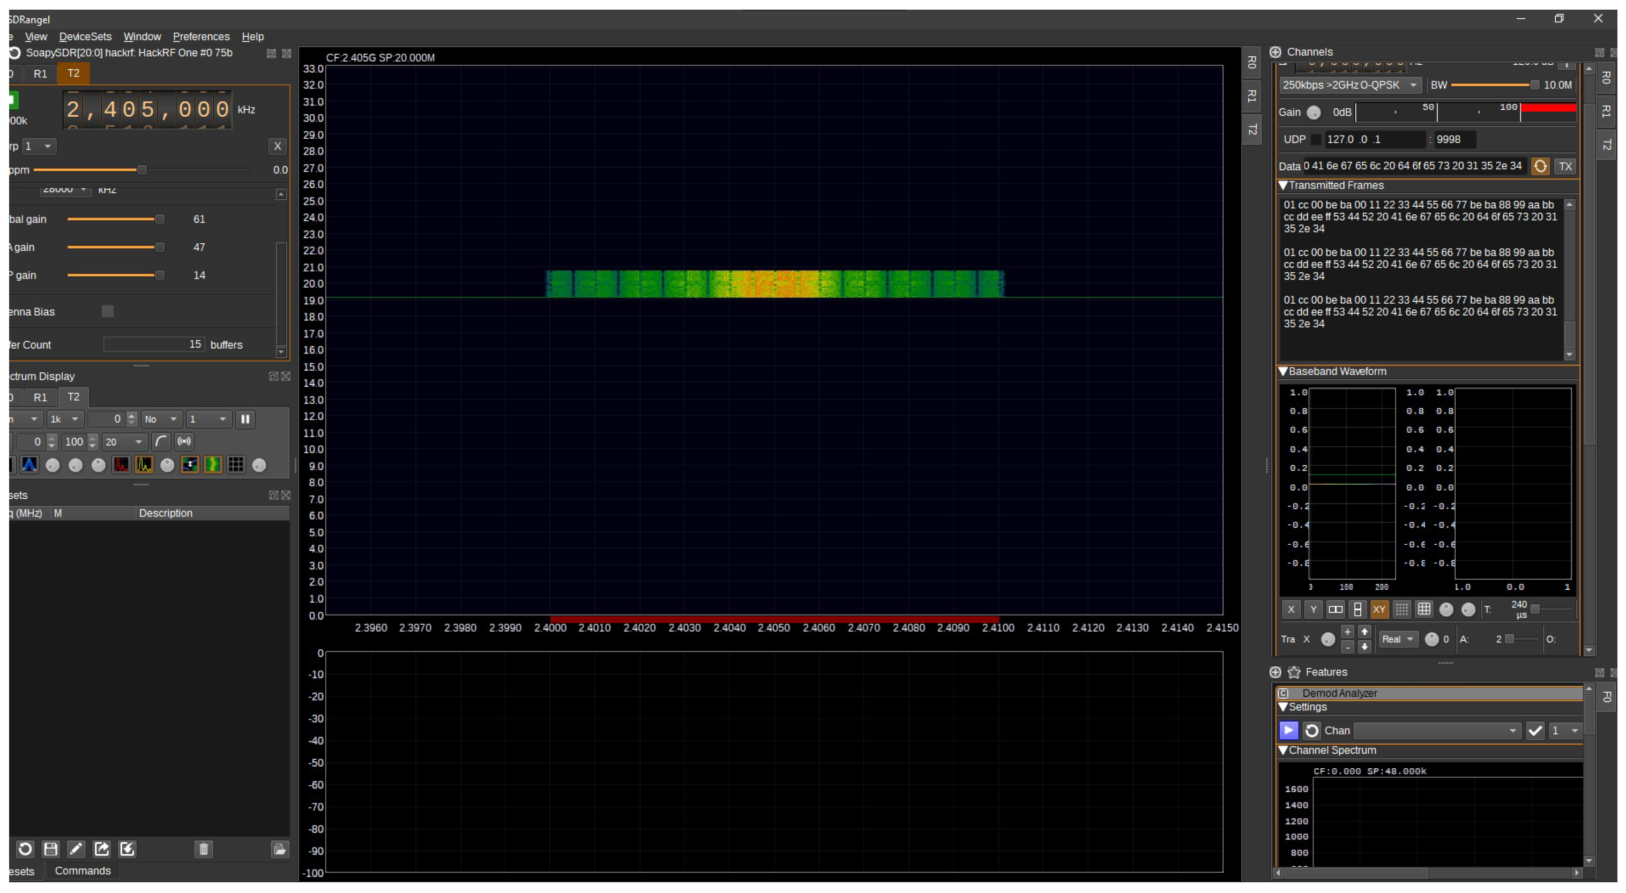Click the repeat transmission icon next to TX

pyautogui.click(x=1540, y=167)
